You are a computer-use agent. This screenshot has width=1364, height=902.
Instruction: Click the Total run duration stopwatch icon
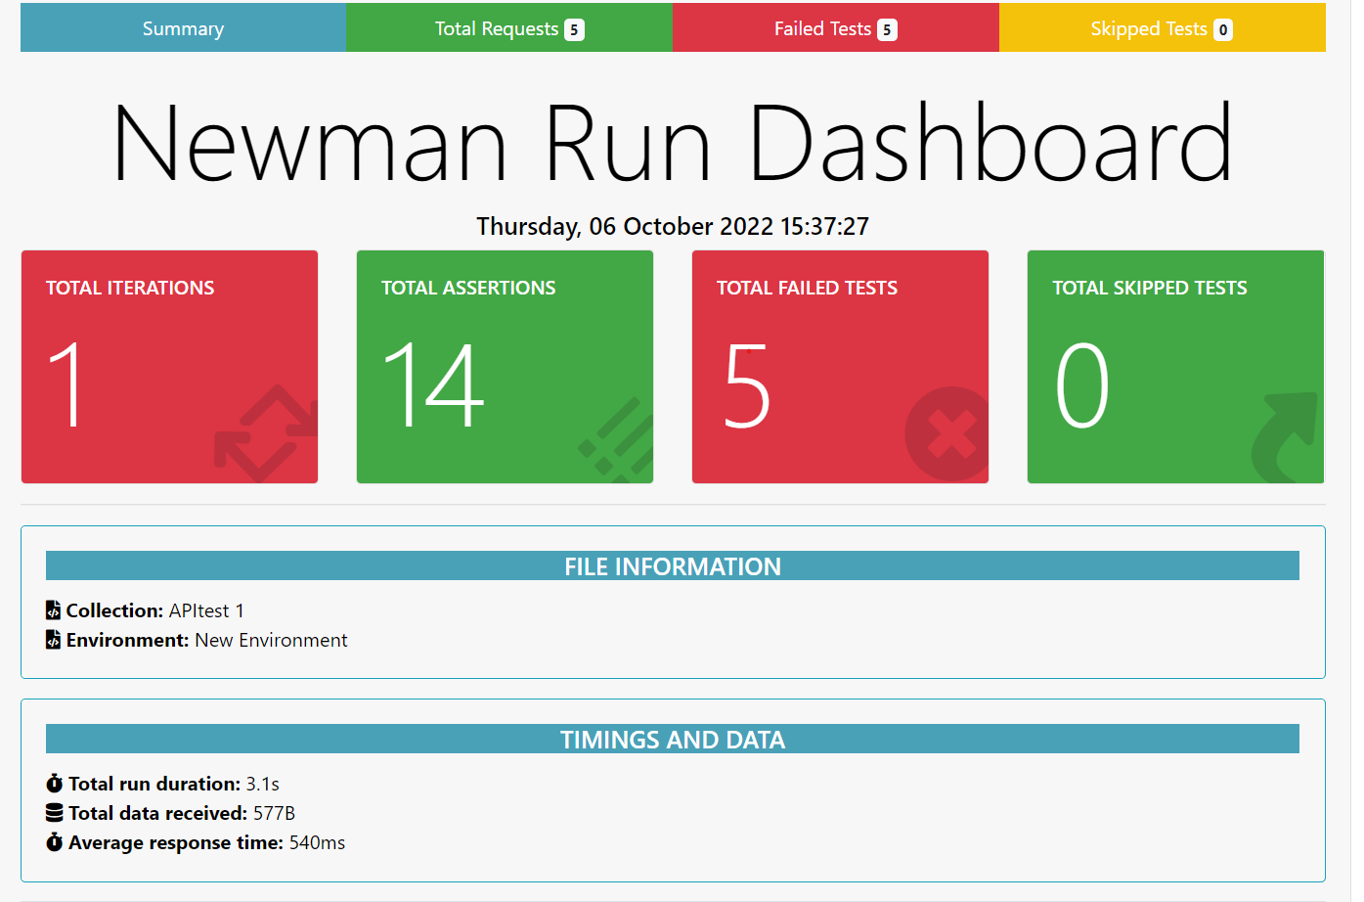(55, 784)
